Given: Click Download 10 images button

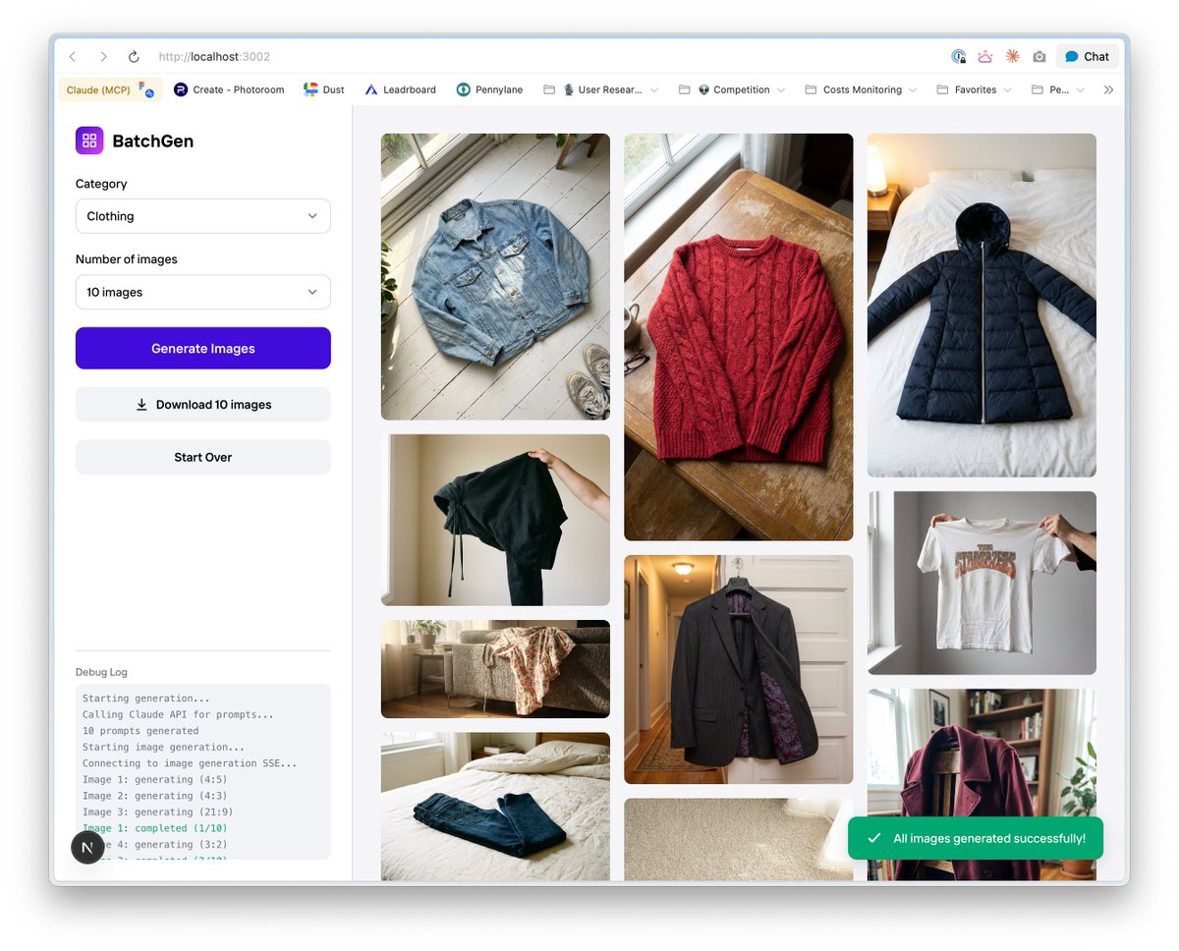Looking at the screenshot, I should click(203, 405).
